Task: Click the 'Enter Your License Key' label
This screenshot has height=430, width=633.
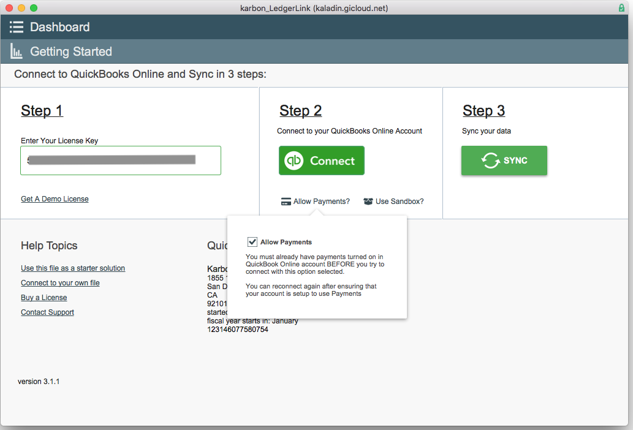Action: (59, 141)
